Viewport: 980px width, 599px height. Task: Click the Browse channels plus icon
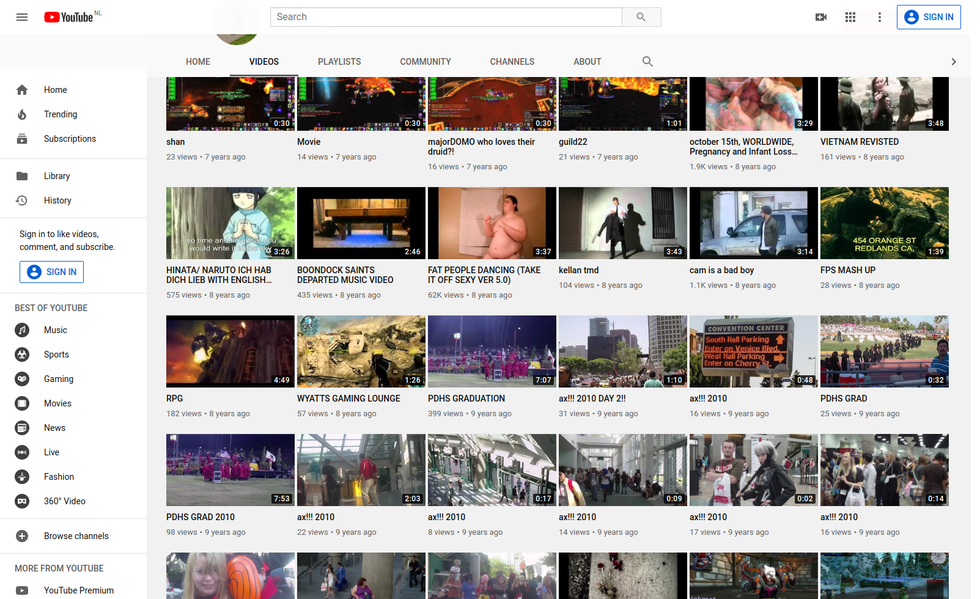22,536
